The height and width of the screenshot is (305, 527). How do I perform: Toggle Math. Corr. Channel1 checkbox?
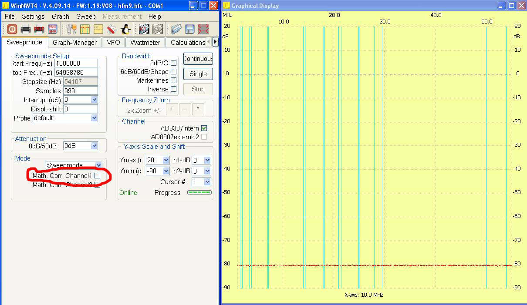click(x=98, y=176)
